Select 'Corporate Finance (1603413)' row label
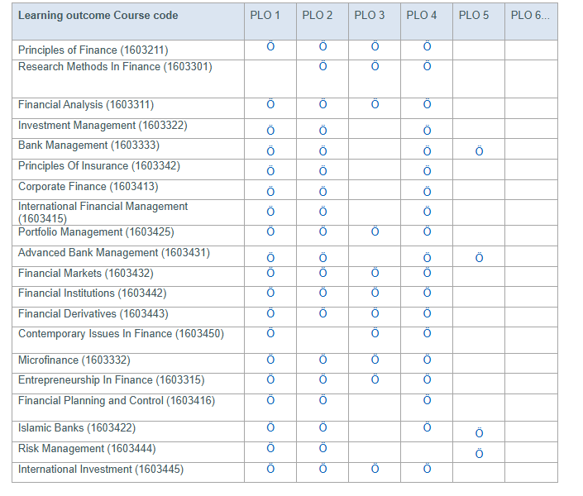 pos(88,186)
